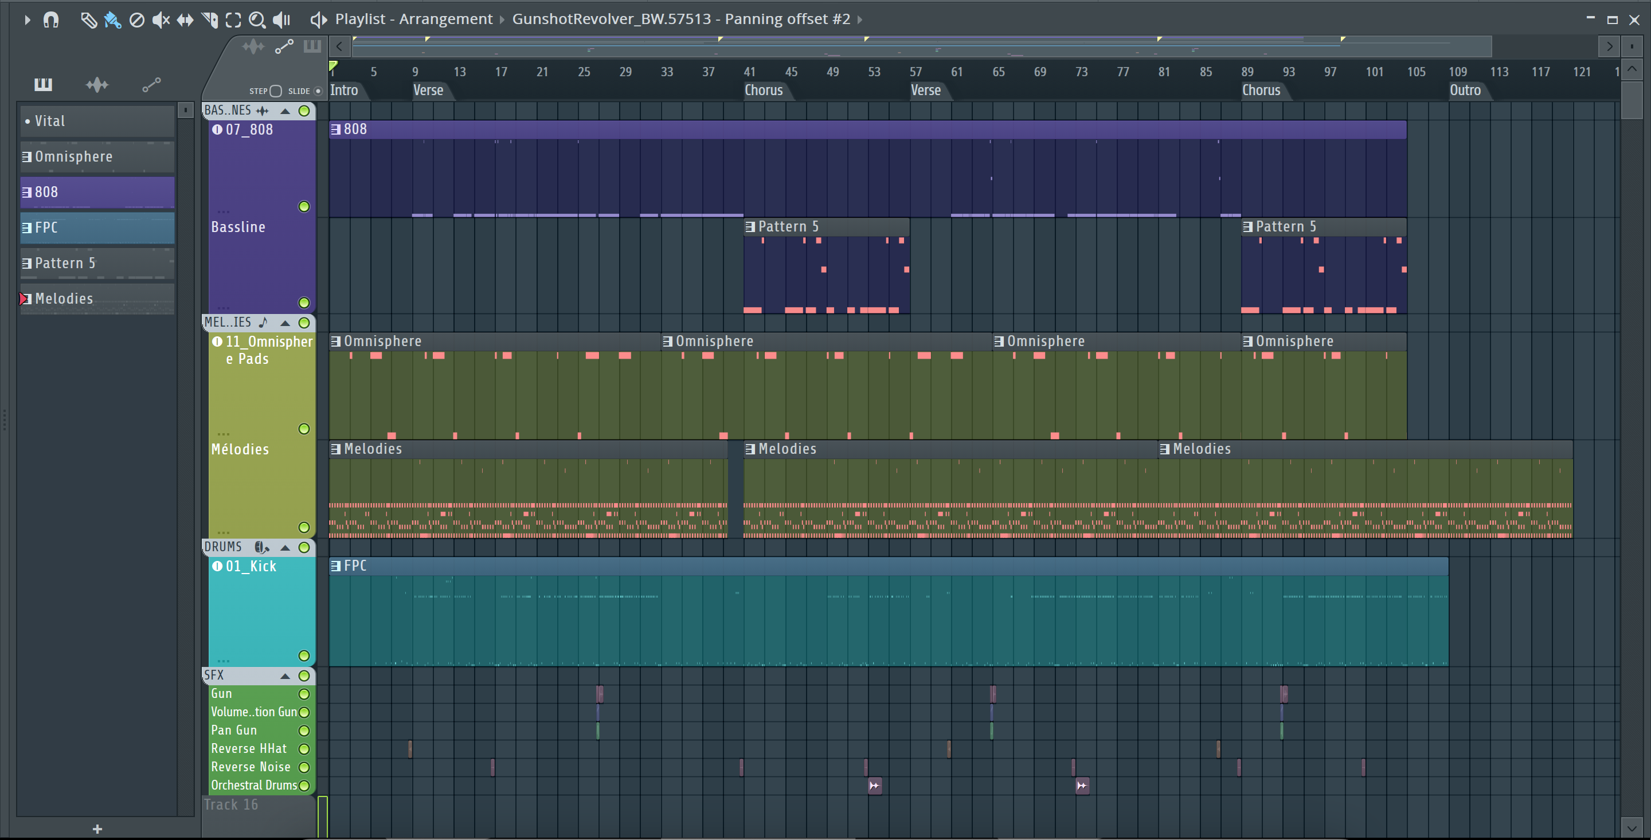Image resolution: width=1651 pixels, height=840 pixels.
Task: Select the 808 pattern in picker
Action: (x=97, y=192)
